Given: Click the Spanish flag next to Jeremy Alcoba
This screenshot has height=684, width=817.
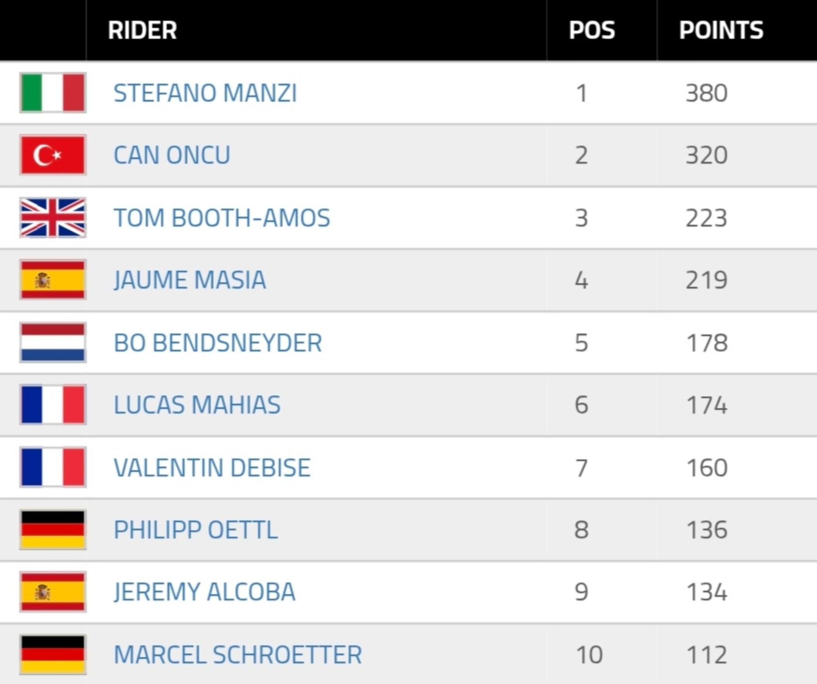Looking at the screenshot, I should 53,591.
